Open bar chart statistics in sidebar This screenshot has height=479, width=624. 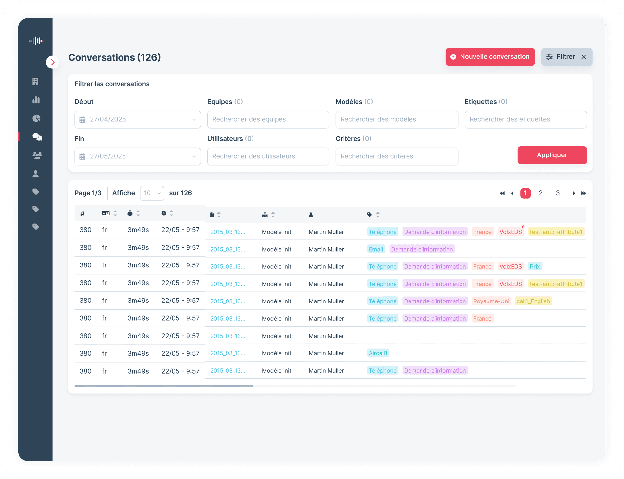tap(36, 100)
